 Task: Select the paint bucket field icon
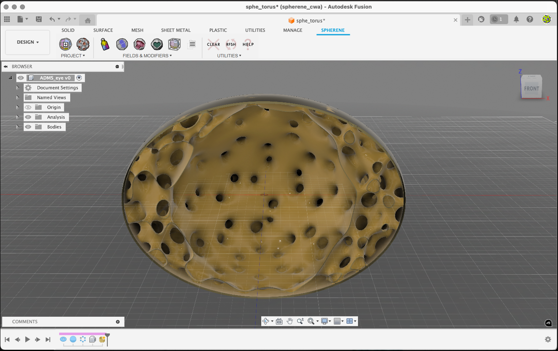[105, 44]
